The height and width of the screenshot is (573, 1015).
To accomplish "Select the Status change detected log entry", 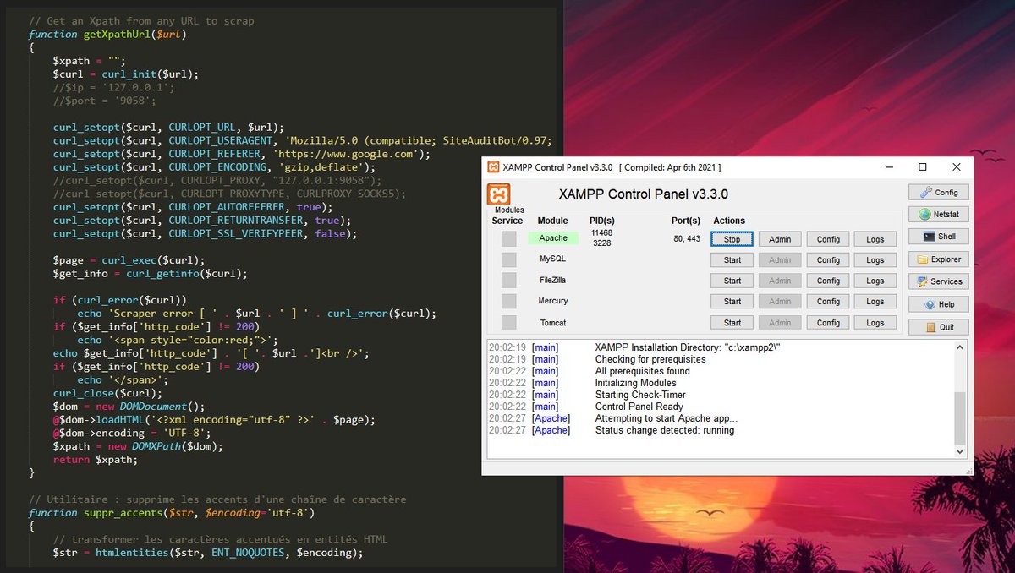I will coord(668,430).
